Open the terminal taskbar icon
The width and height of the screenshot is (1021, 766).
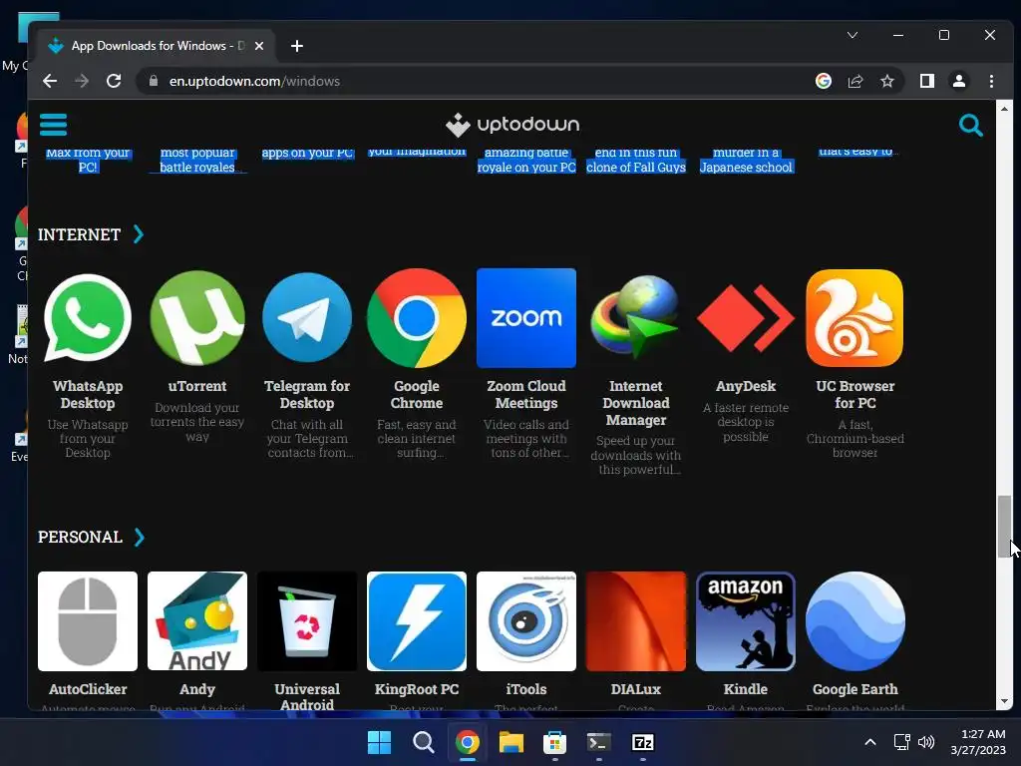pyautogui.click(x=598, y=742)
